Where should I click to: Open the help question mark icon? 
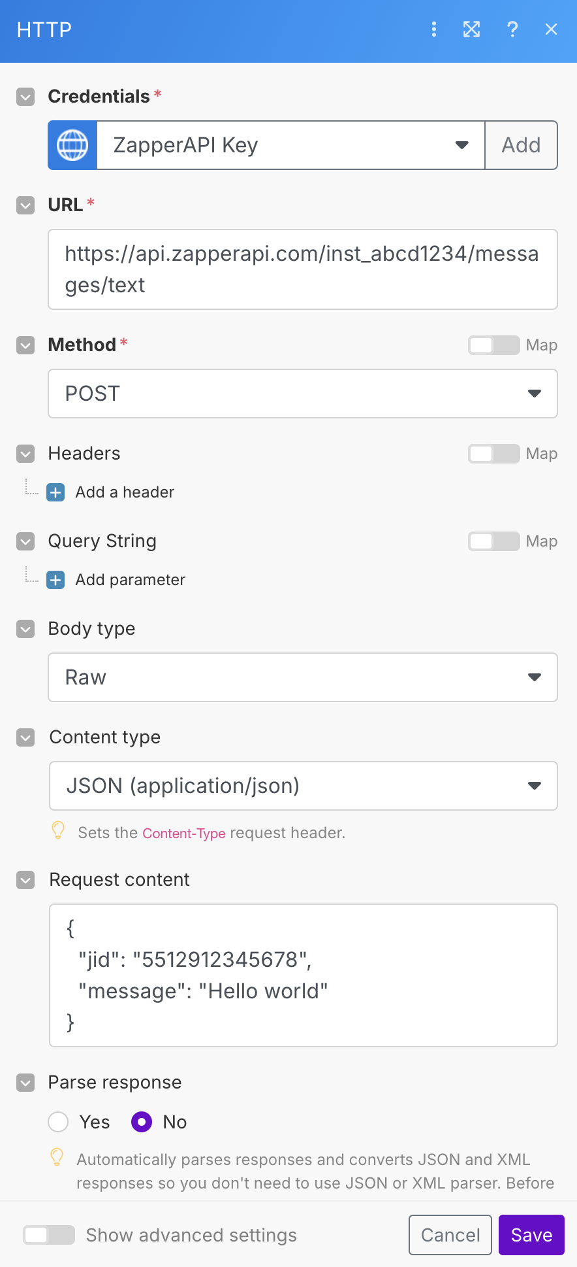pos(513,29)
